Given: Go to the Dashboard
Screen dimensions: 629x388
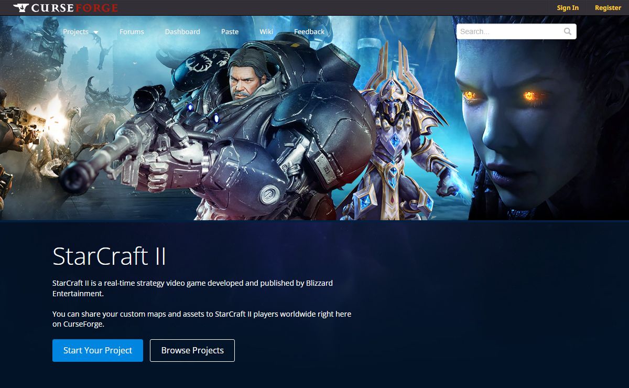Looking at the screenshot, I should [x=182, y=31].
